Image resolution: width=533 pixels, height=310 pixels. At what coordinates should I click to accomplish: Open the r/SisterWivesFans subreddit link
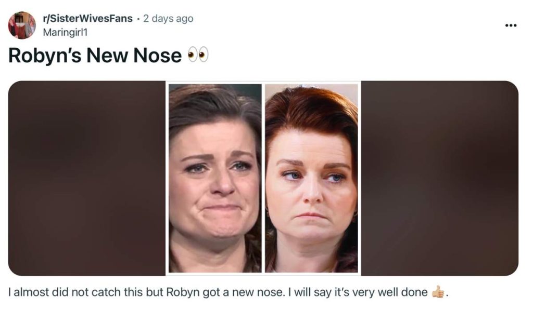coord(88,19)
